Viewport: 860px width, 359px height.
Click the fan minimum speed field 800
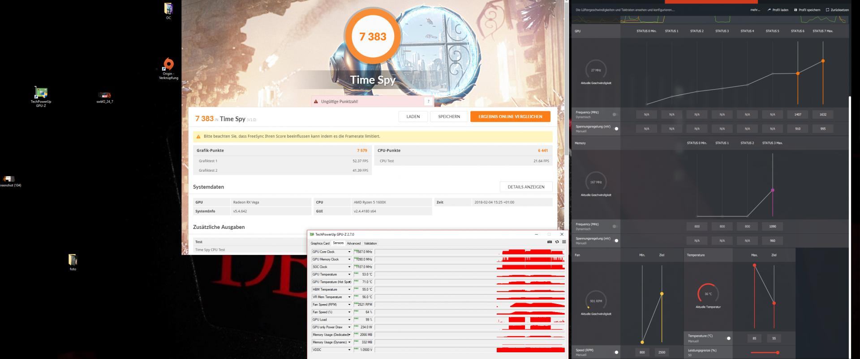pyautogui.click(x=642, y=352)
